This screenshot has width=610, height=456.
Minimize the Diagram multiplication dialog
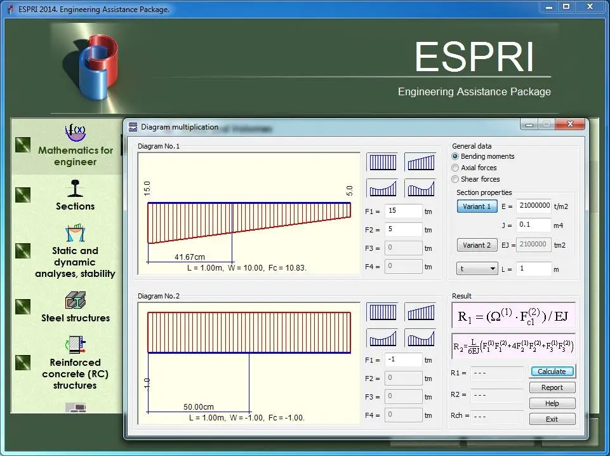[529, 124]
